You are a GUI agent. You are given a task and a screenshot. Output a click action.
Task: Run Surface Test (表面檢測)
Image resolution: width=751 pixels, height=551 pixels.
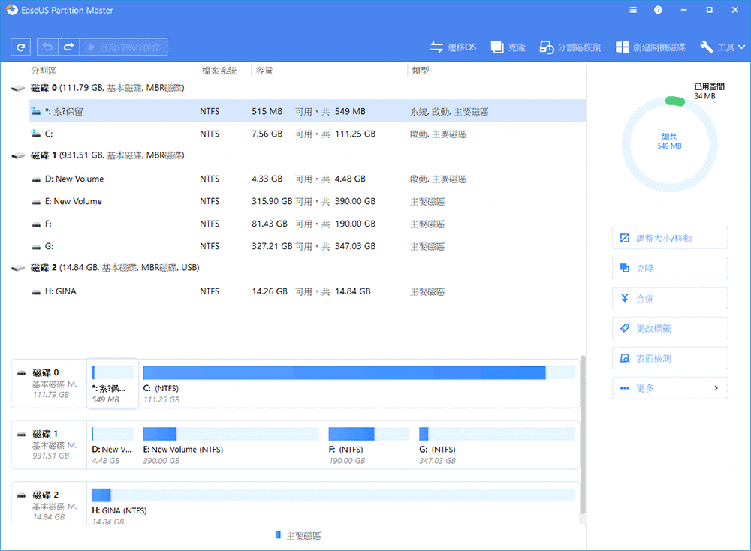(669, 358)
